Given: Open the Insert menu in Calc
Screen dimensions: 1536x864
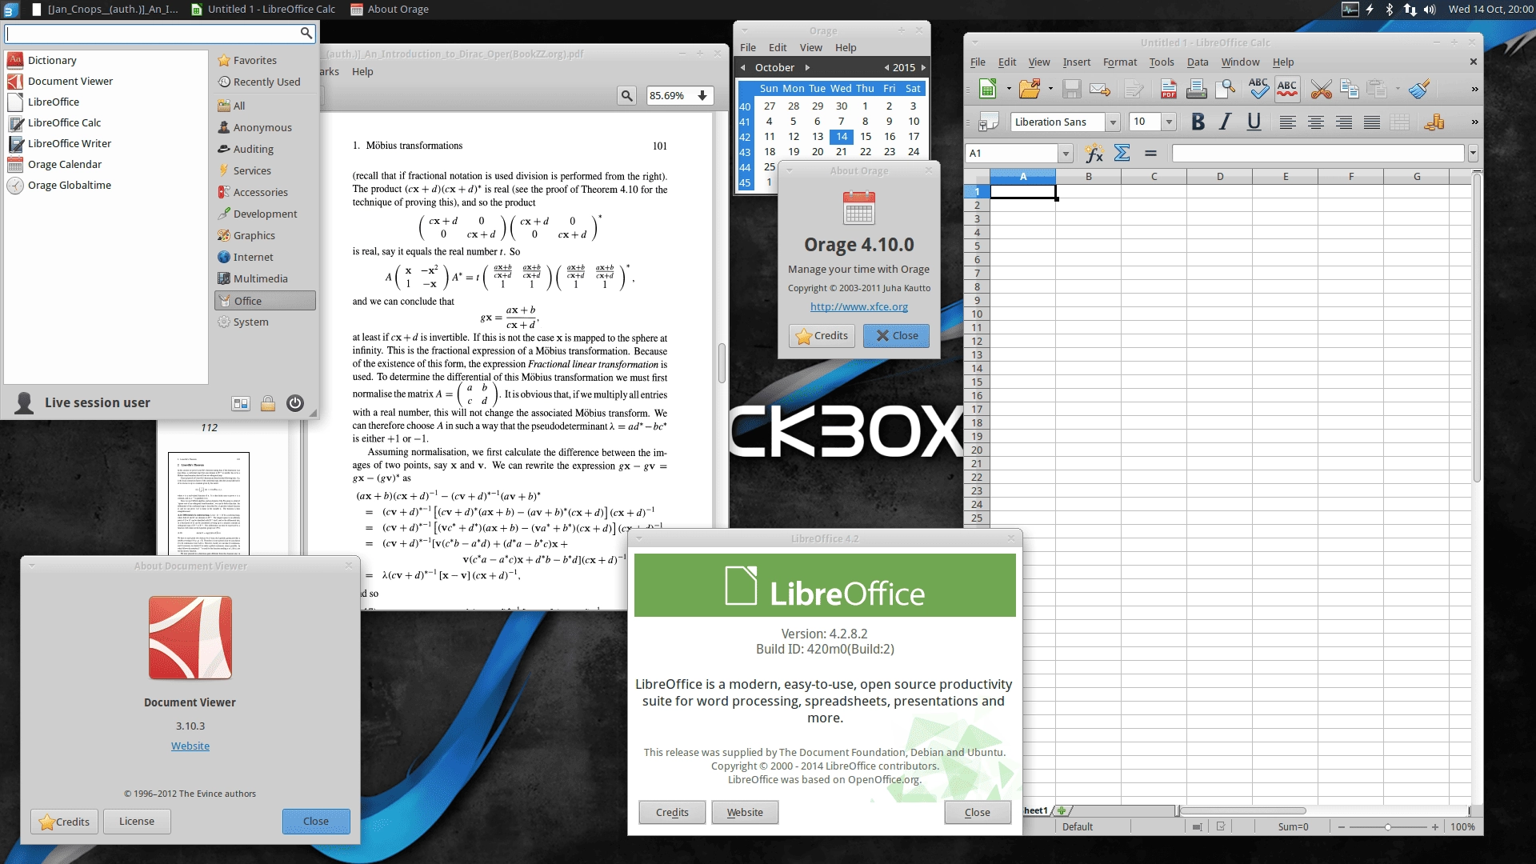Looking at the screenshot, I should [x=1076, y=62].
